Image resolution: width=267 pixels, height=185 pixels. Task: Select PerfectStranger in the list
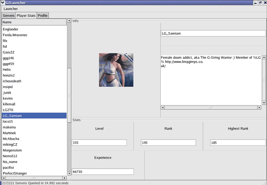pyautogui.click(x=15, y=173)
